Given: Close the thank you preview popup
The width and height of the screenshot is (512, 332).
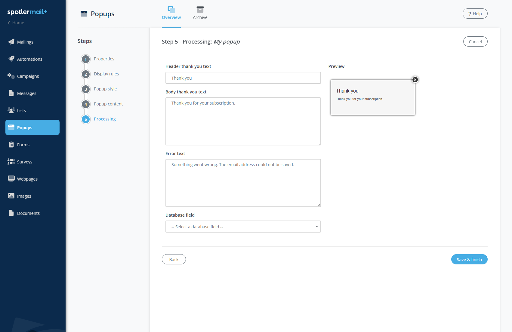Looking at the screenshot, I should pyautogui.click(x=415, y=80).
